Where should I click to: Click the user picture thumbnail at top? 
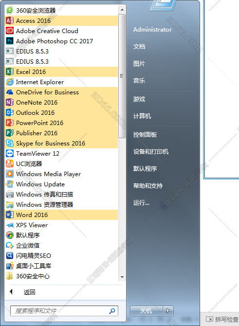pyautogui.click(x=163, y=5)
